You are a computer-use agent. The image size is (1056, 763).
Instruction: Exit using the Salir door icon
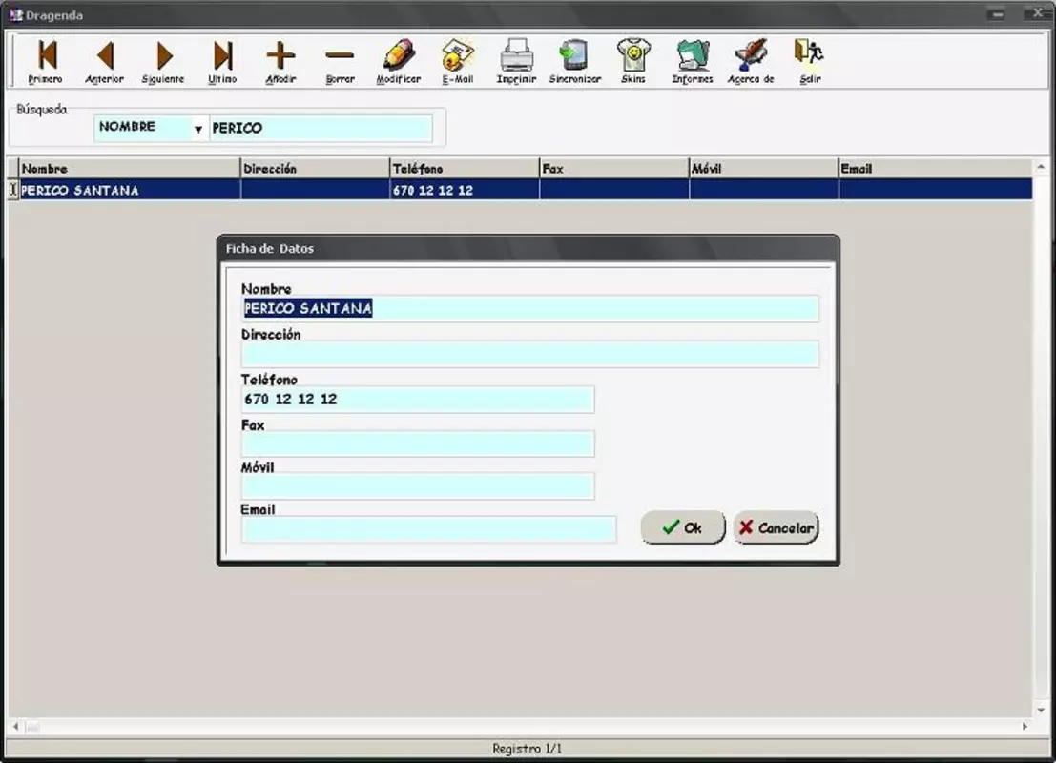tap(810, 61)
